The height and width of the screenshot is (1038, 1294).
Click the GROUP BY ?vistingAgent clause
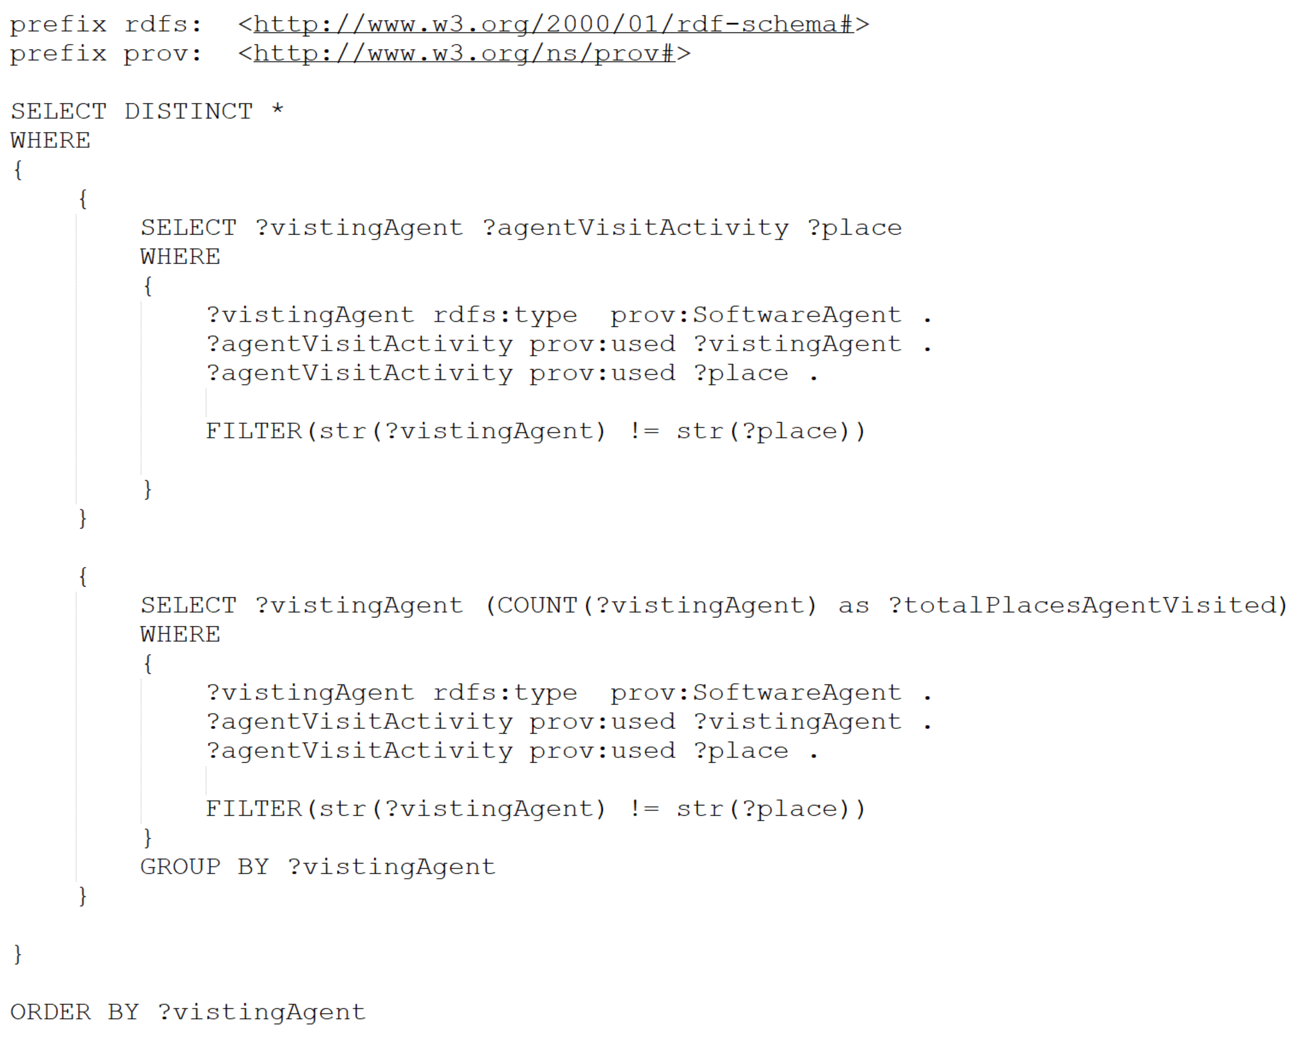click(x=318, y=868)
